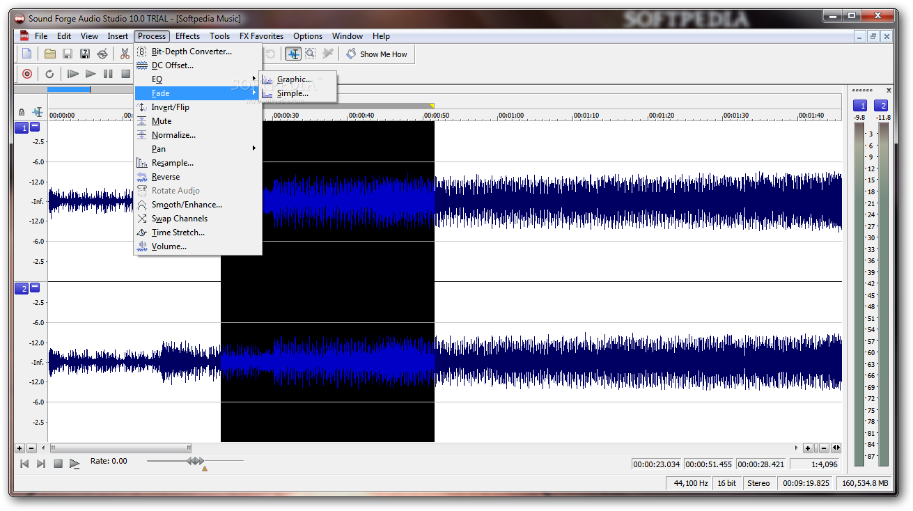Click the playback rate slider handle
Screen dimensions: 913x511
196,461
